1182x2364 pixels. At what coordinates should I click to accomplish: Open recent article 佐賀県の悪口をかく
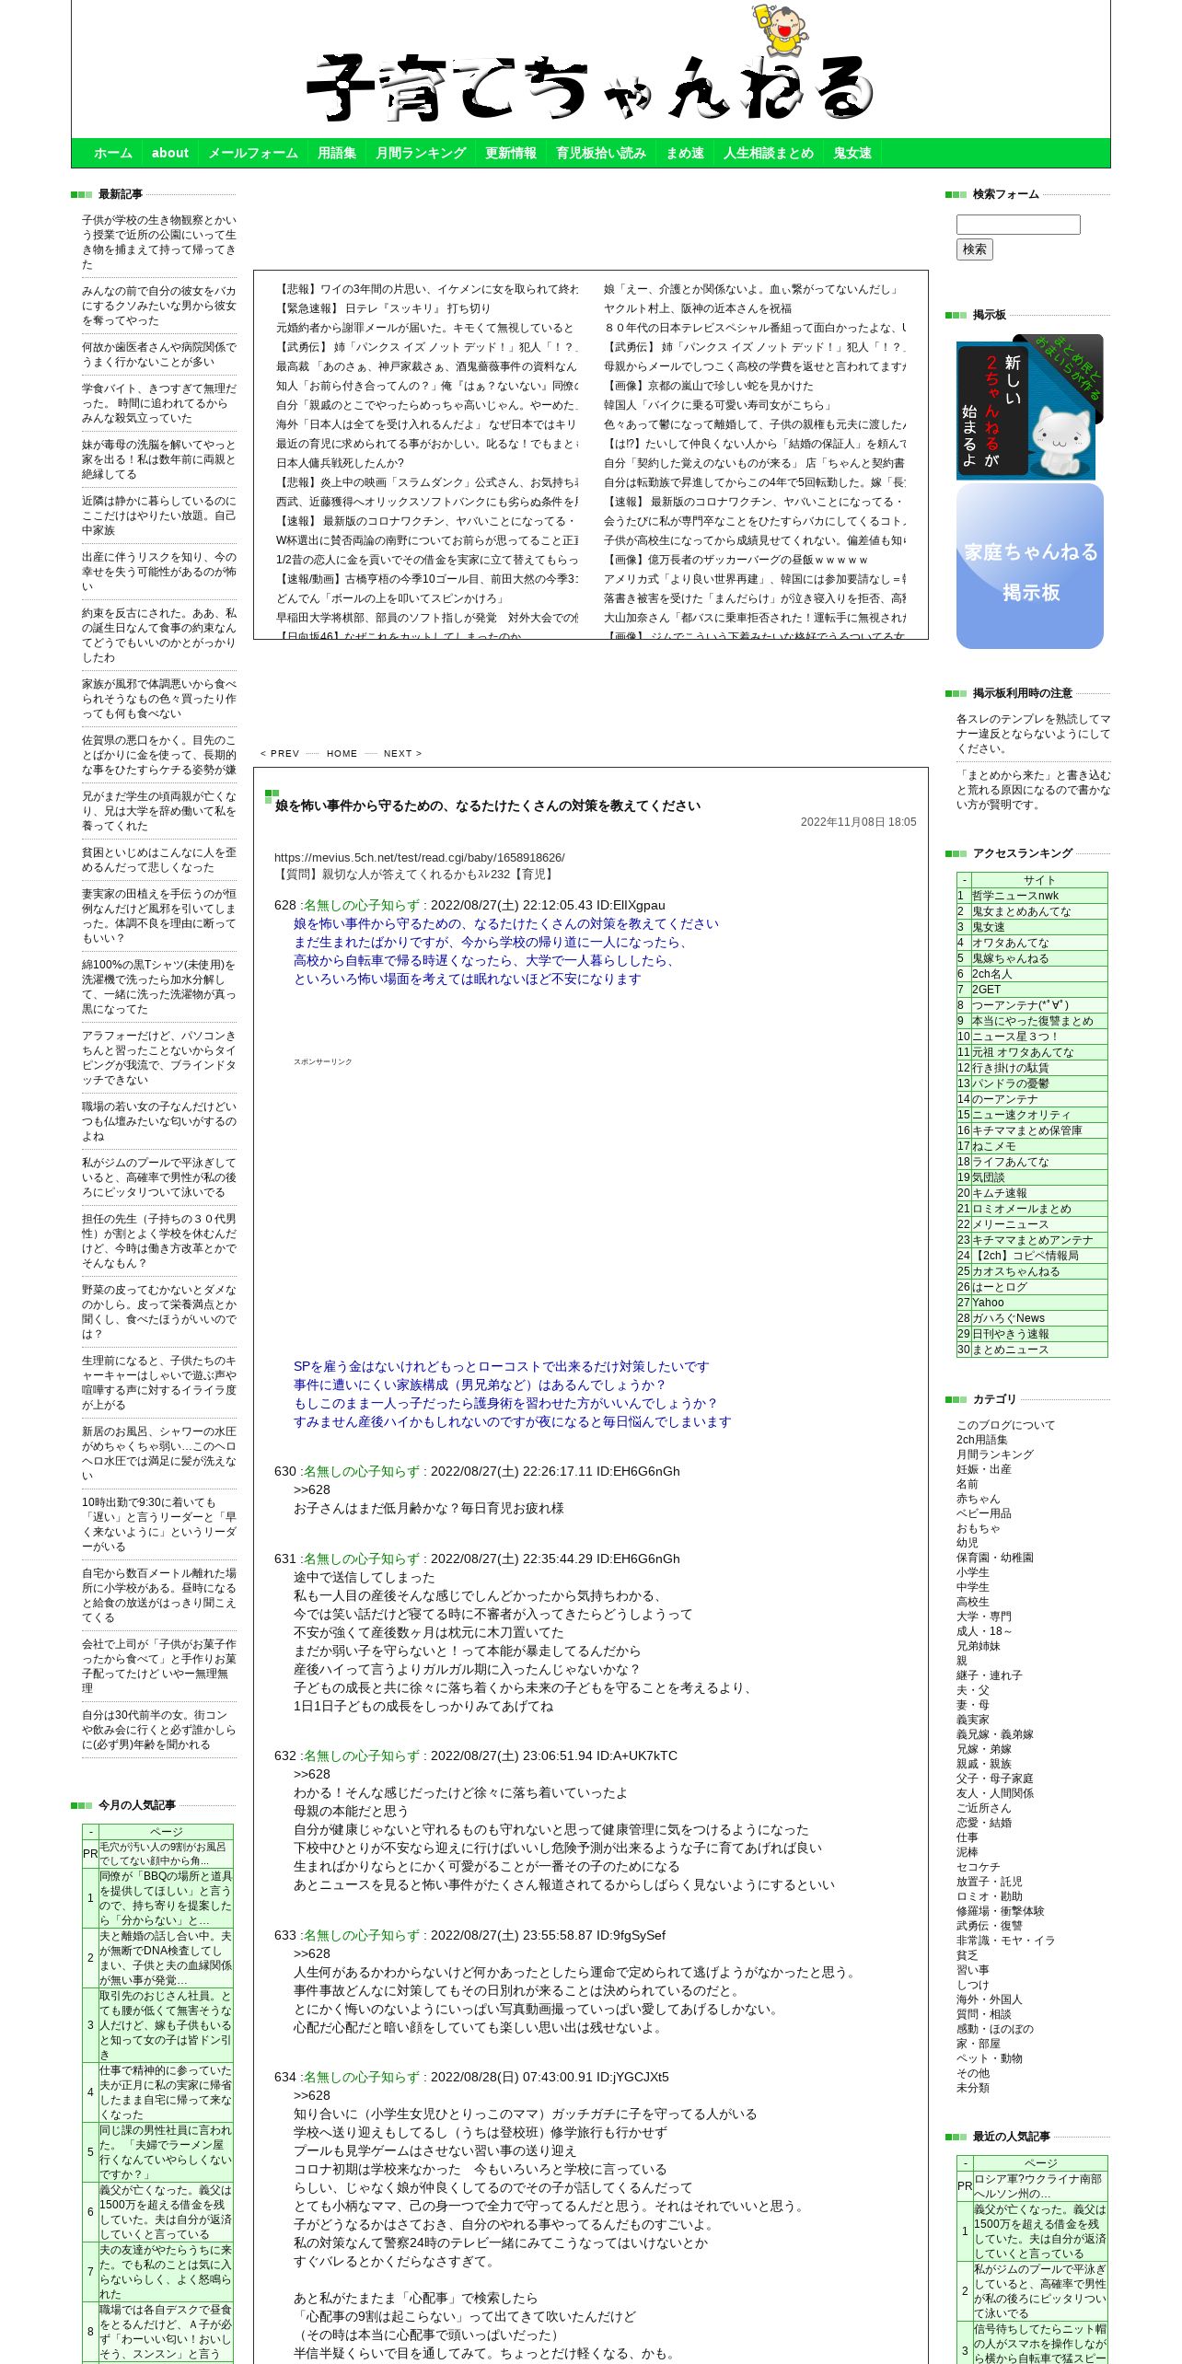click(x=159, y=755)
